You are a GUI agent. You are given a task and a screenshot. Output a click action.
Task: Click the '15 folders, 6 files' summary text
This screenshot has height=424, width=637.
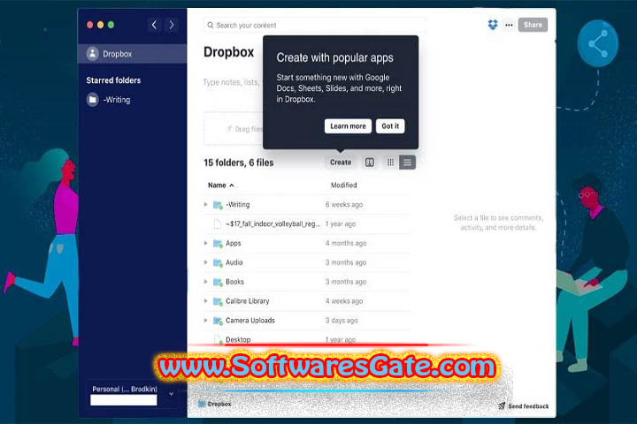click(x=239, y=163)
